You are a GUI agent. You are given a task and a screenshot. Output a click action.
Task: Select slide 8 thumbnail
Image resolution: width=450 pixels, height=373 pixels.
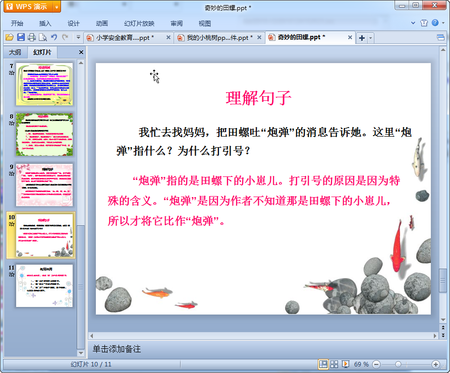point(44,135)
